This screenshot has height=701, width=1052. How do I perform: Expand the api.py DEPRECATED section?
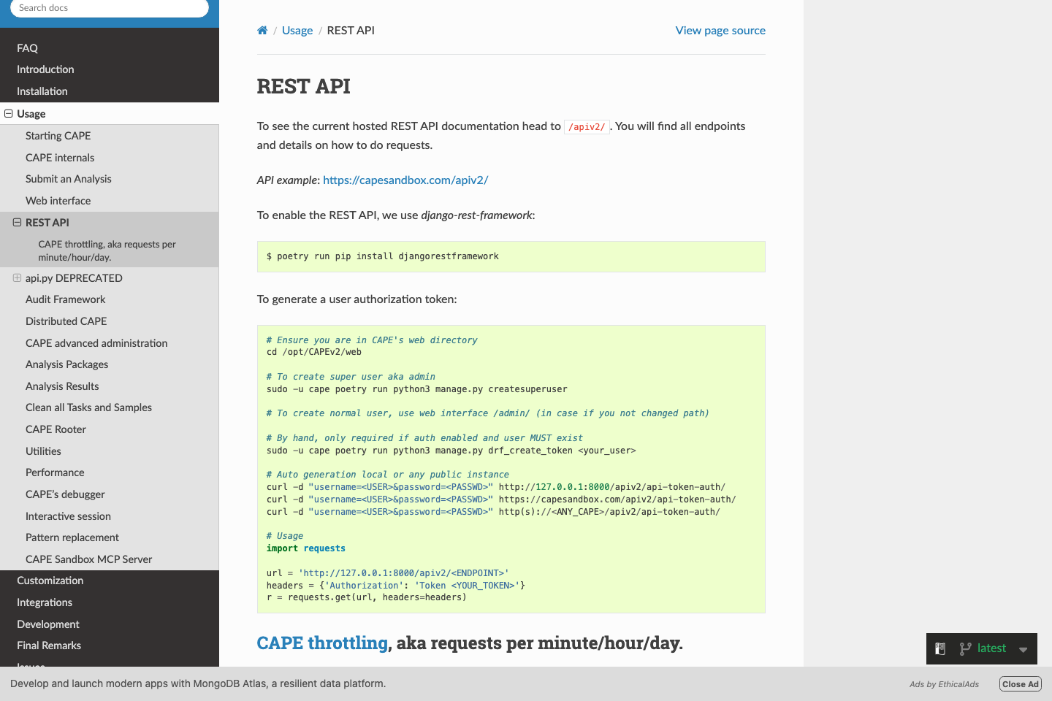(16, 278)
